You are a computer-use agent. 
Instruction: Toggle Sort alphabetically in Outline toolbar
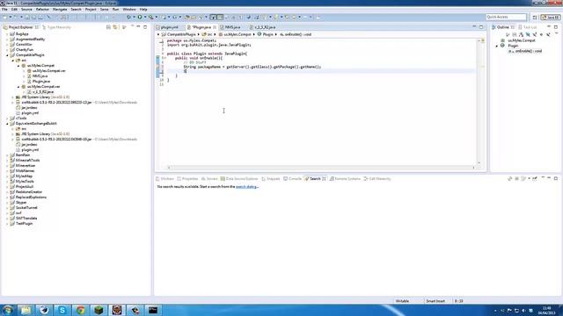point(521,34)
